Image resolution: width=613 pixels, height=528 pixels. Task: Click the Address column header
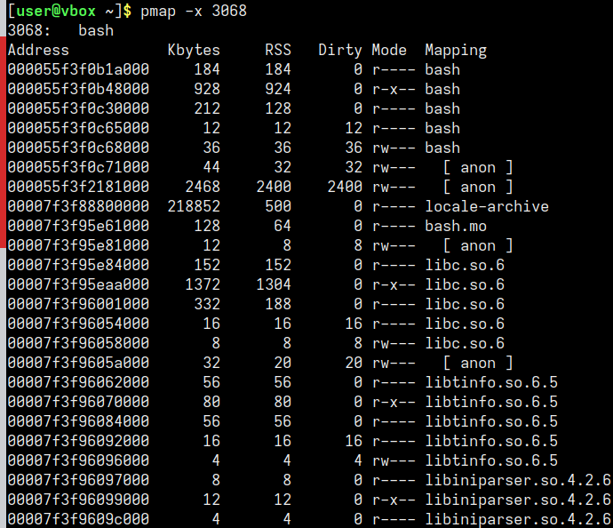pos(38,50)
